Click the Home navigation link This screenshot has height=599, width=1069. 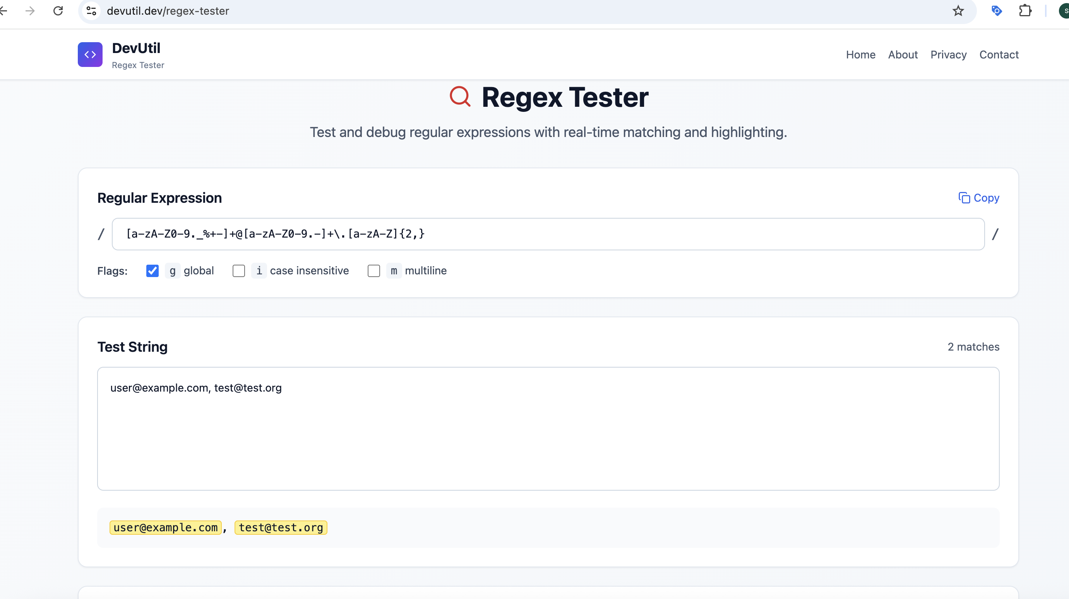click(x=860, y=54)
